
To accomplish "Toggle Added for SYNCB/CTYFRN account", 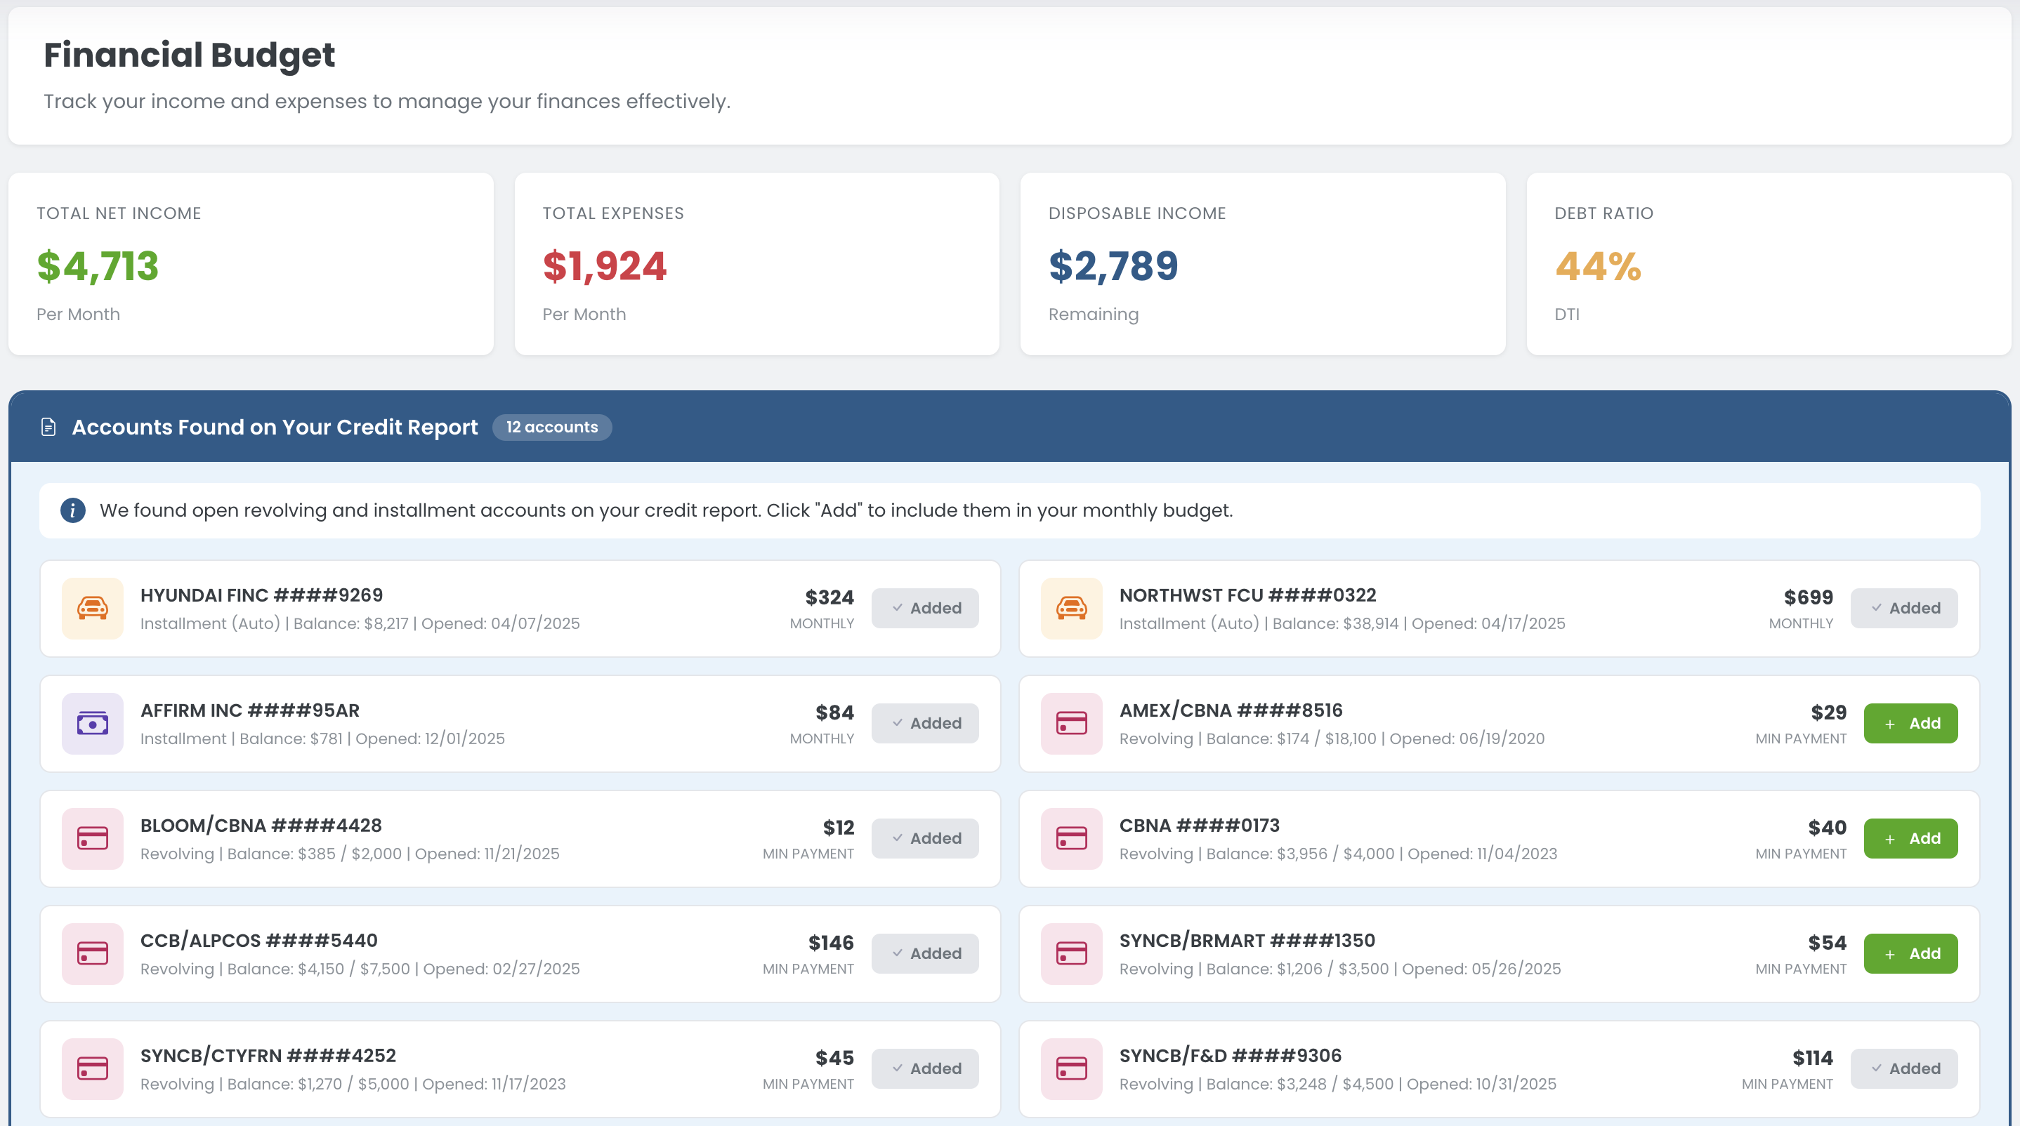I will coord(925,1068).
